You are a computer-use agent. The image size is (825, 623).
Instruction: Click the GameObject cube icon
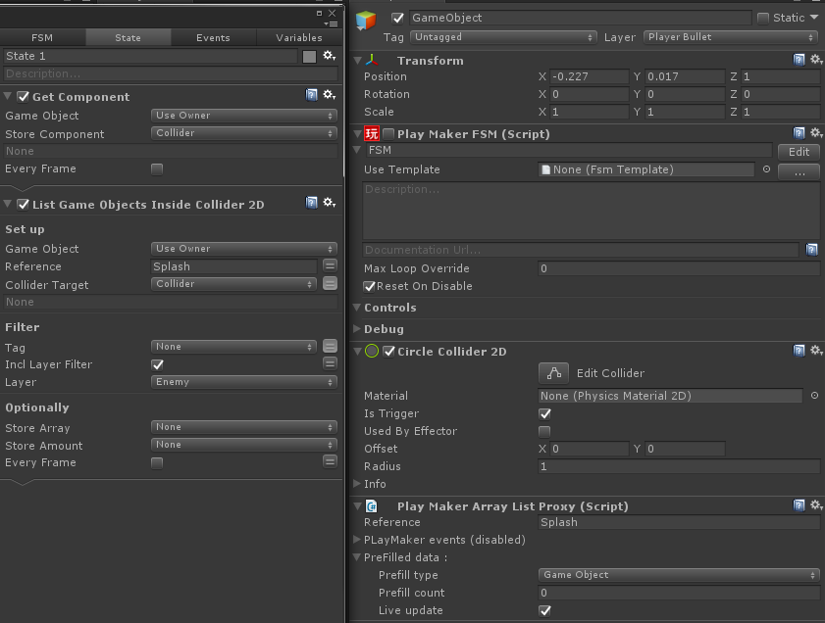click(366, 20)
